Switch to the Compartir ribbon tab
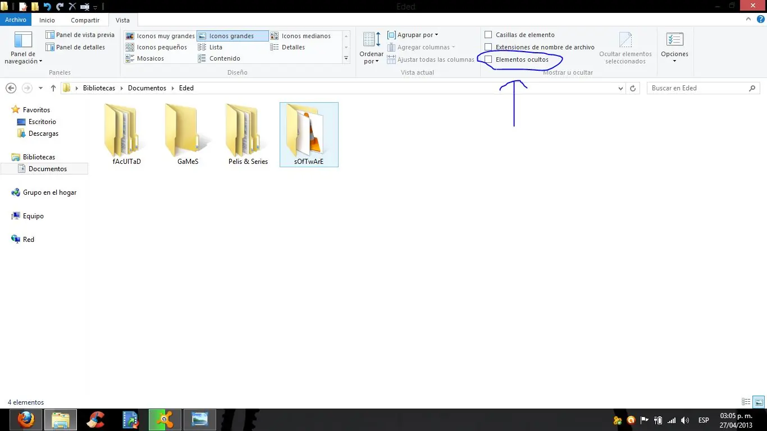Screen dimensions: 767x431 [x=85, y=20]
